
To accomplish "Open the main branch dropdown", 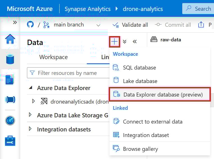I will pos(98,25).
